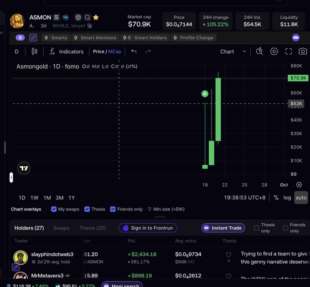Click the blue platform badge beside ASMON
The height and width of the screenshot is (287, 310).
tap(66, 17)
